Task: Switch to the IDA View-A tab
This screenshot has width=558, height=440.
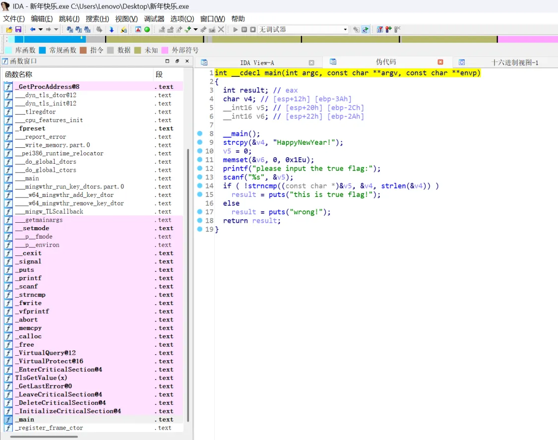Action: point(257,63)
